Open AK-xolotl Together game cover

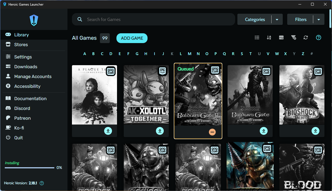click(146, 95)
